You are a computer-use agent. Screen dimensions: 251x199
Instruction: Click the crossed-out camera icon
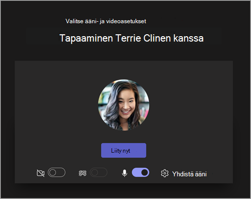41,173
